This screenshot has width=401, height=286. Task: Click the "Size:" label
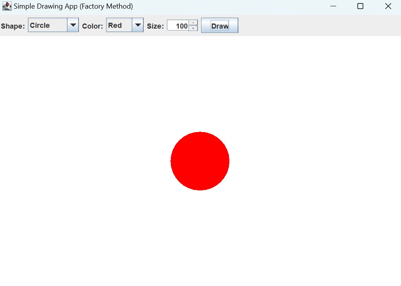155,26
